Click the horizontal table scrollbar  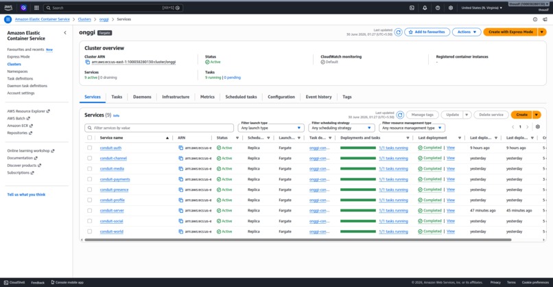298,240
